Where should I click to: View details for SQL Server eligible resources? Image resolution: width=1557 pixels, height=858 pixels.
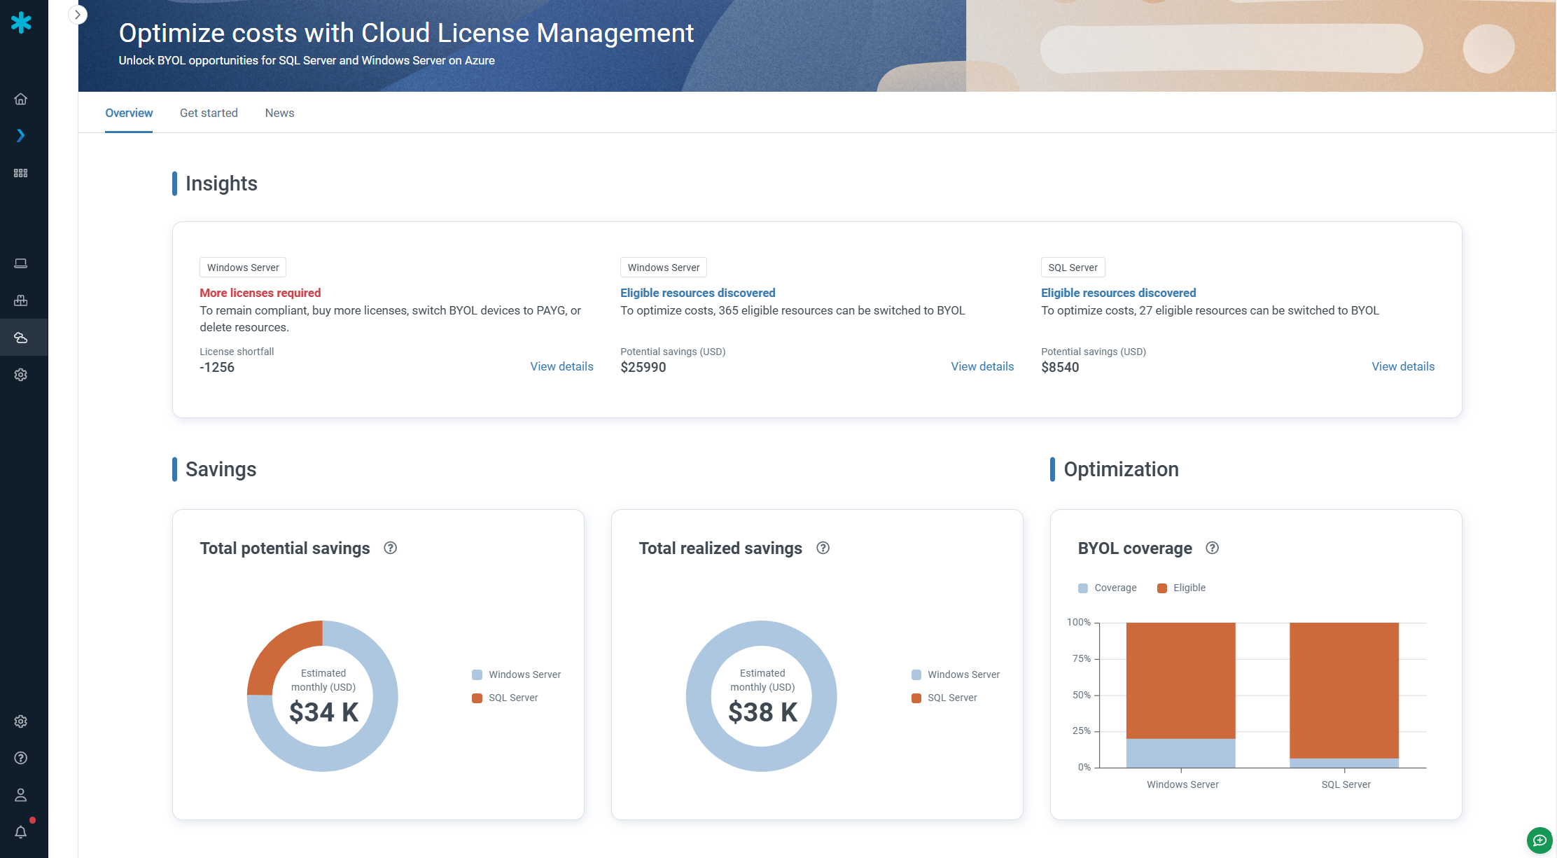1402,366
